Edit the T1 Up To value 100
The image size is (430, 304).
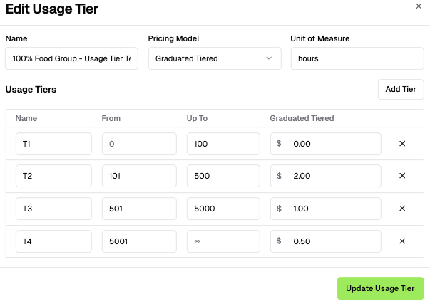pos(223,144)
